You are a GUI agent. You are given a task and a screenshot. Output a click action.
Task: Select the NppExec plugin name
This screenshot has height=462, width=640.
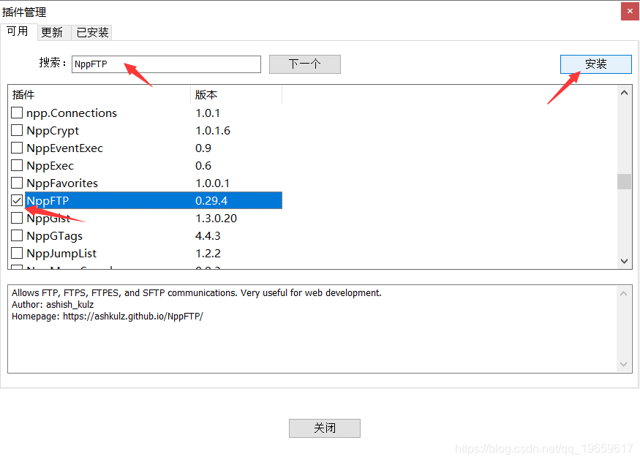(50, 165)
